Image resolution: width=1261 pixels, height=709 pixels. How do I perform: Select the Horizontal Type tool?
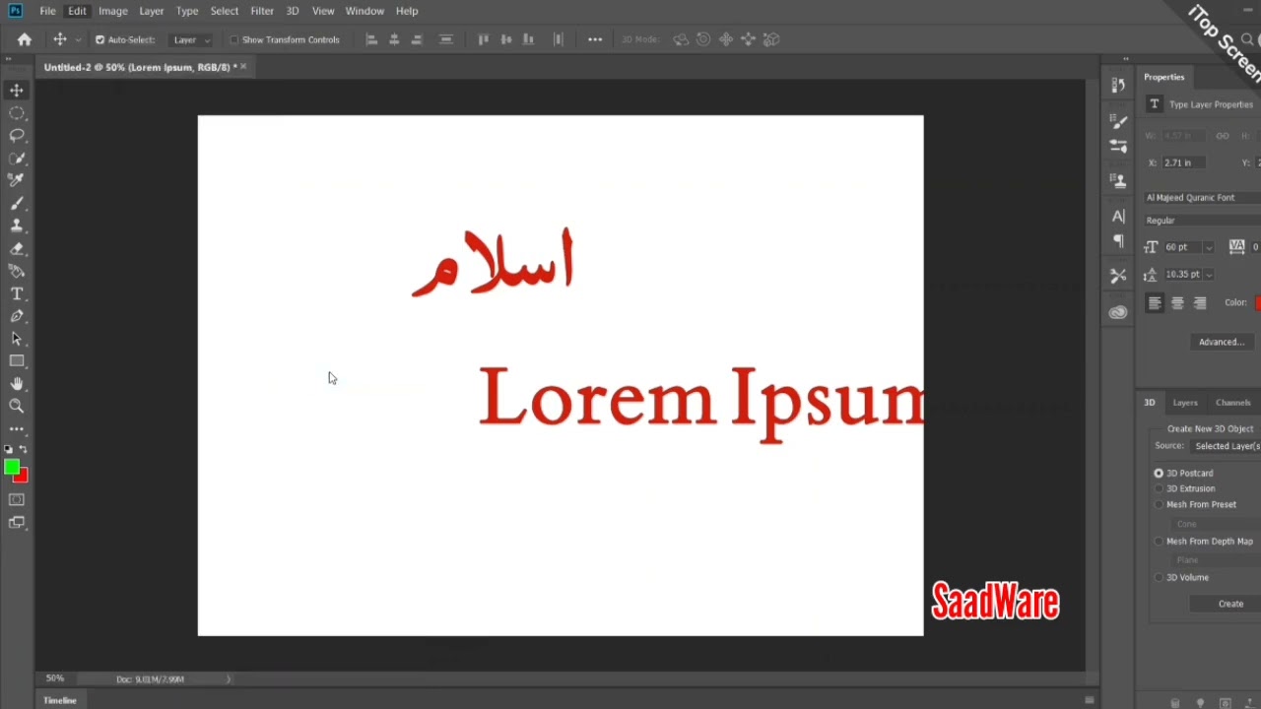(17, 293)
